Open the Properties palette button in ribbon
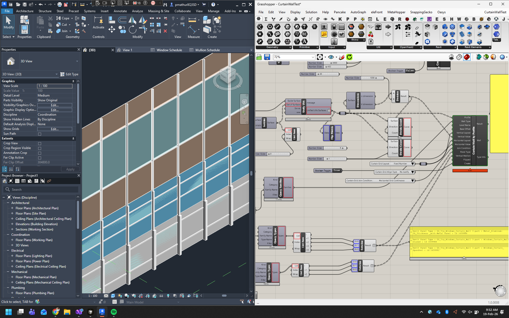 (24, 29)
